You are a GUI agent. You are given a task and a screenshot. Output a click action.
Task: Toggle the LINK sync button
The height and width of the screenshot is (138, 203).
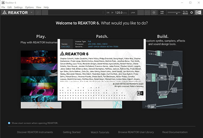coord(133,13)
